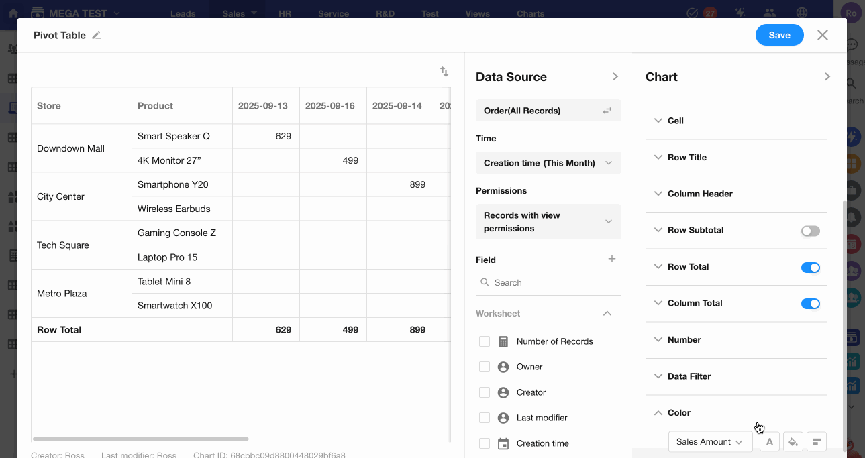Disable the Column Total toggle
This screenshot has width=865, height=458.
(810, 304)
